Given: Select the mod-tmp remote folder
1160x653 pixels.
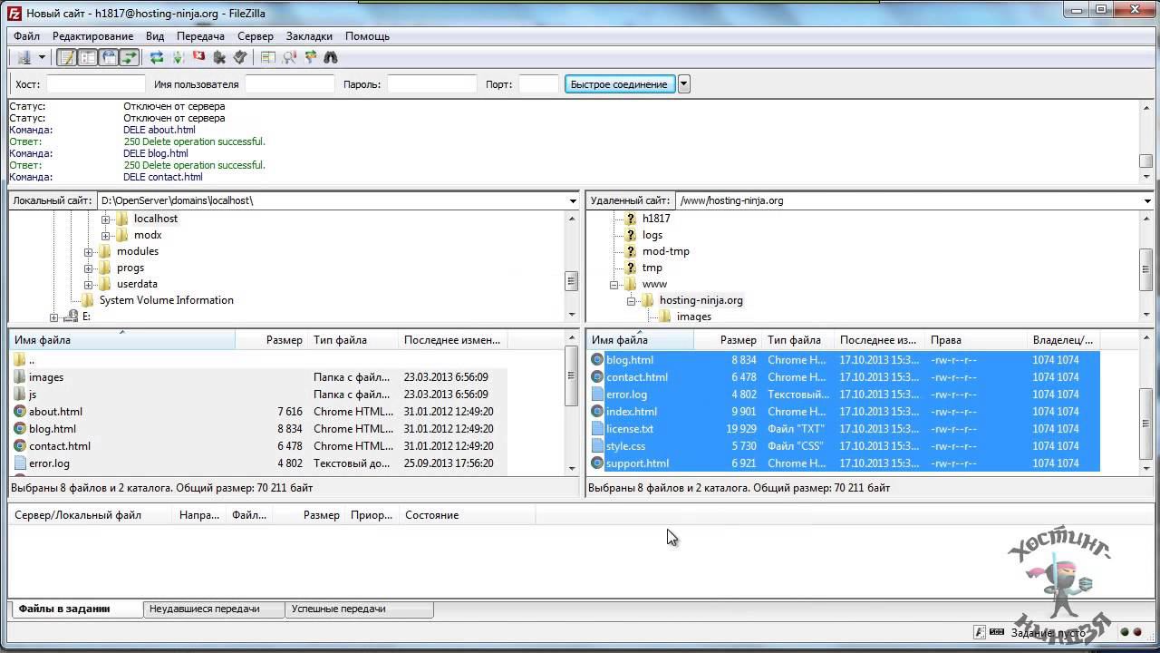Looking at the screenshot, I should coord(666,251).
